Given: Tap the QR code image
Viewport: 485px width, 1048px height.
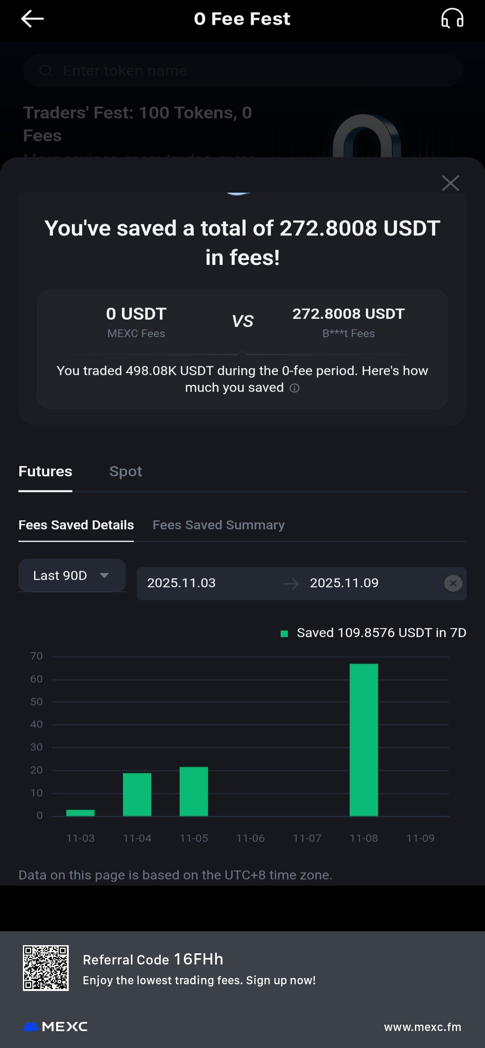Looking at the screenshot, I should point(46,968).
